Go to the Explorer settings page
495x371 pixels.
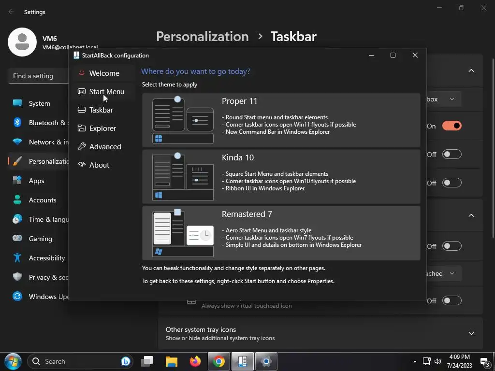click(x=104, y=128)
